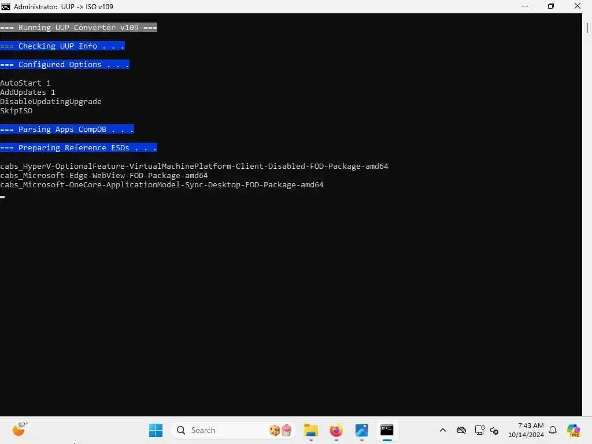Screen dimensions: 592x444
Task: Click the 'Running UUP Converter v109' line
Action: [79, 27]
